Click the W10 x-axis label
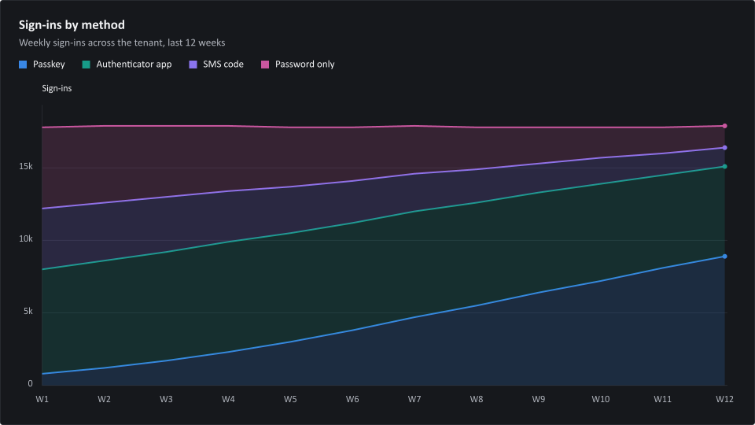 pos(600,400)
